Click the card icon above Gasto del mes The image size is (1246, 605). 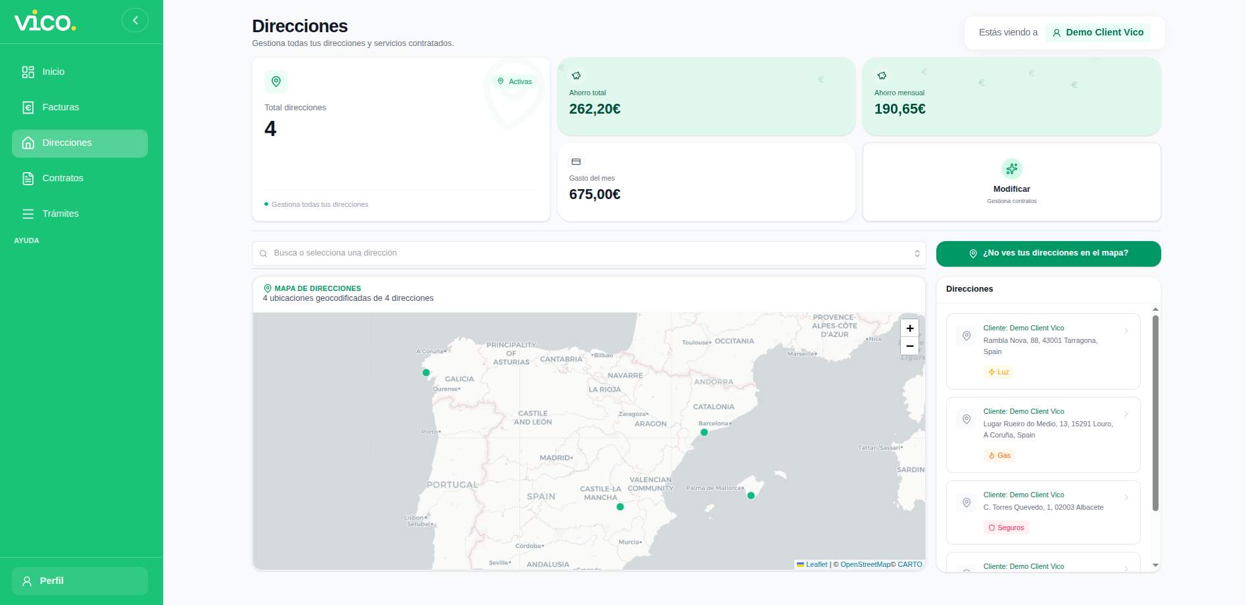click(576, 162)
